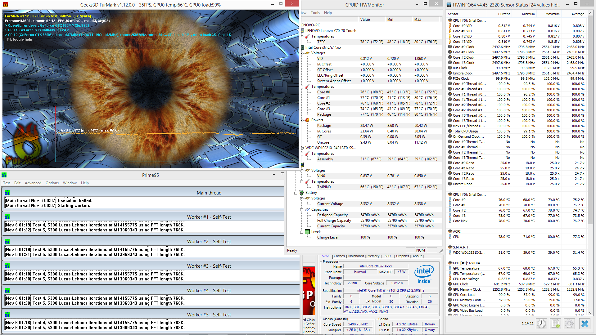Click HWiNFO GPU [#1]: NVIDIA group icon
This screenshot has width=596, height=335.
(450, 263)
